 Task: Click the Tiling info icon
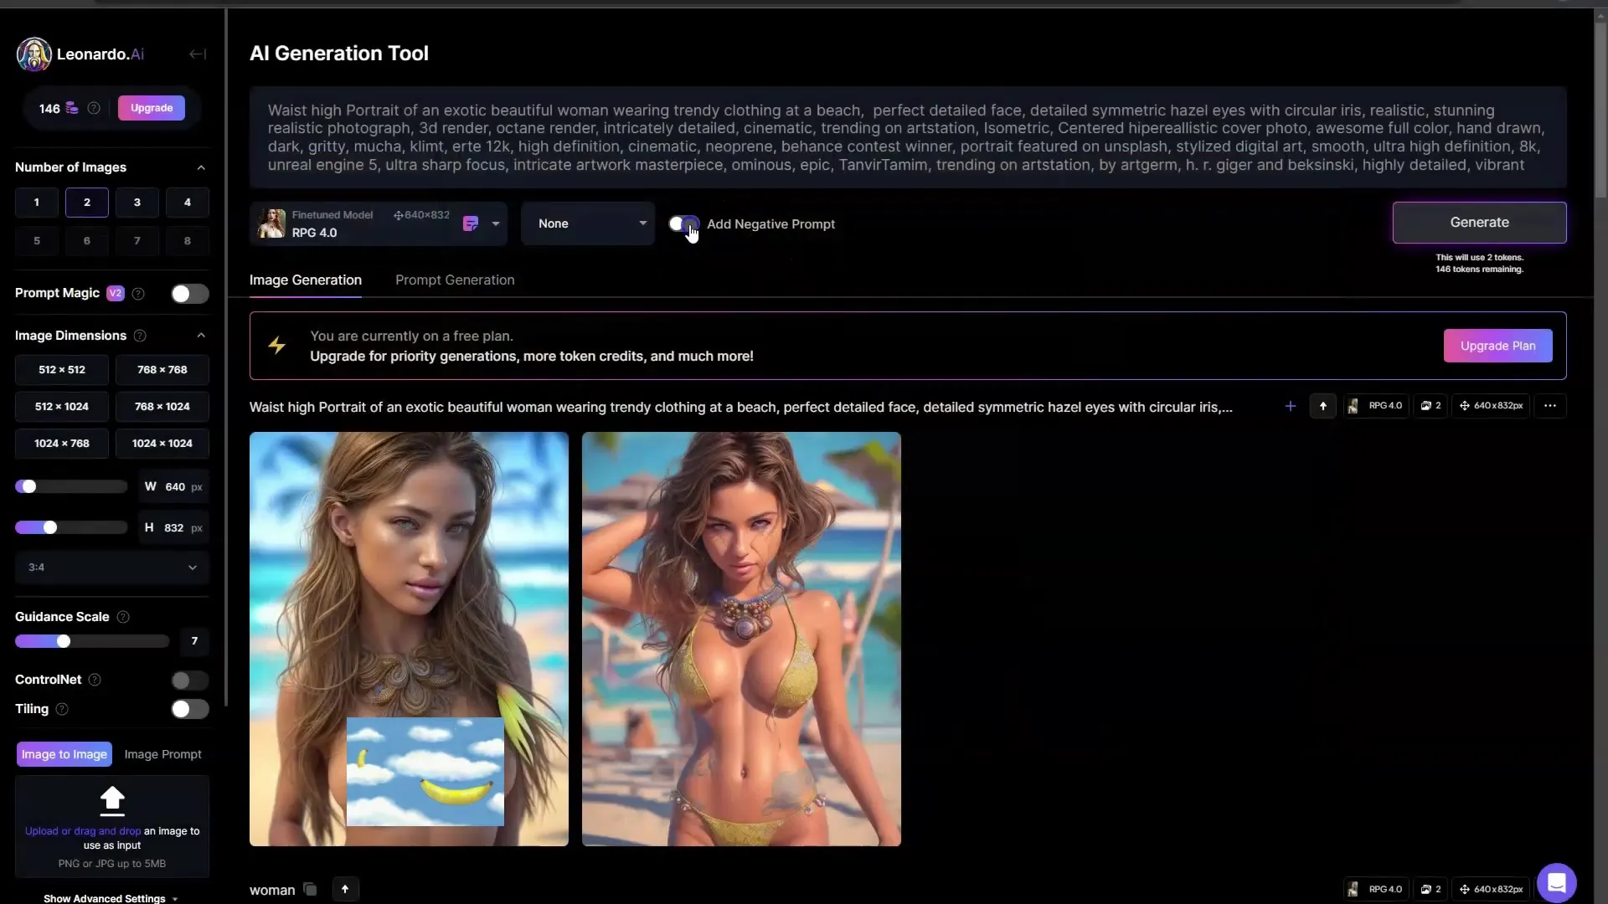click(62, 707)
